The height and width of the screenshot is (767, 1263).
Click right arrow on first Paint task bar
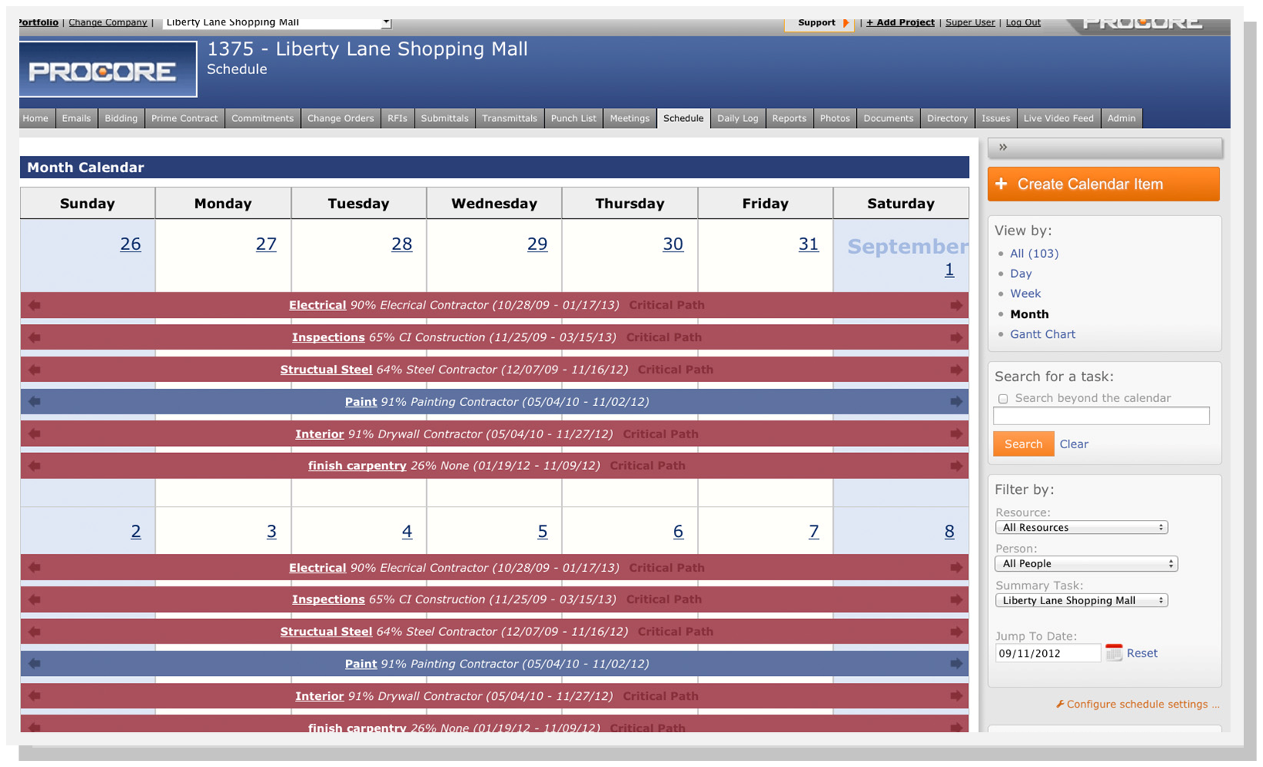click(x=956, y=402)
